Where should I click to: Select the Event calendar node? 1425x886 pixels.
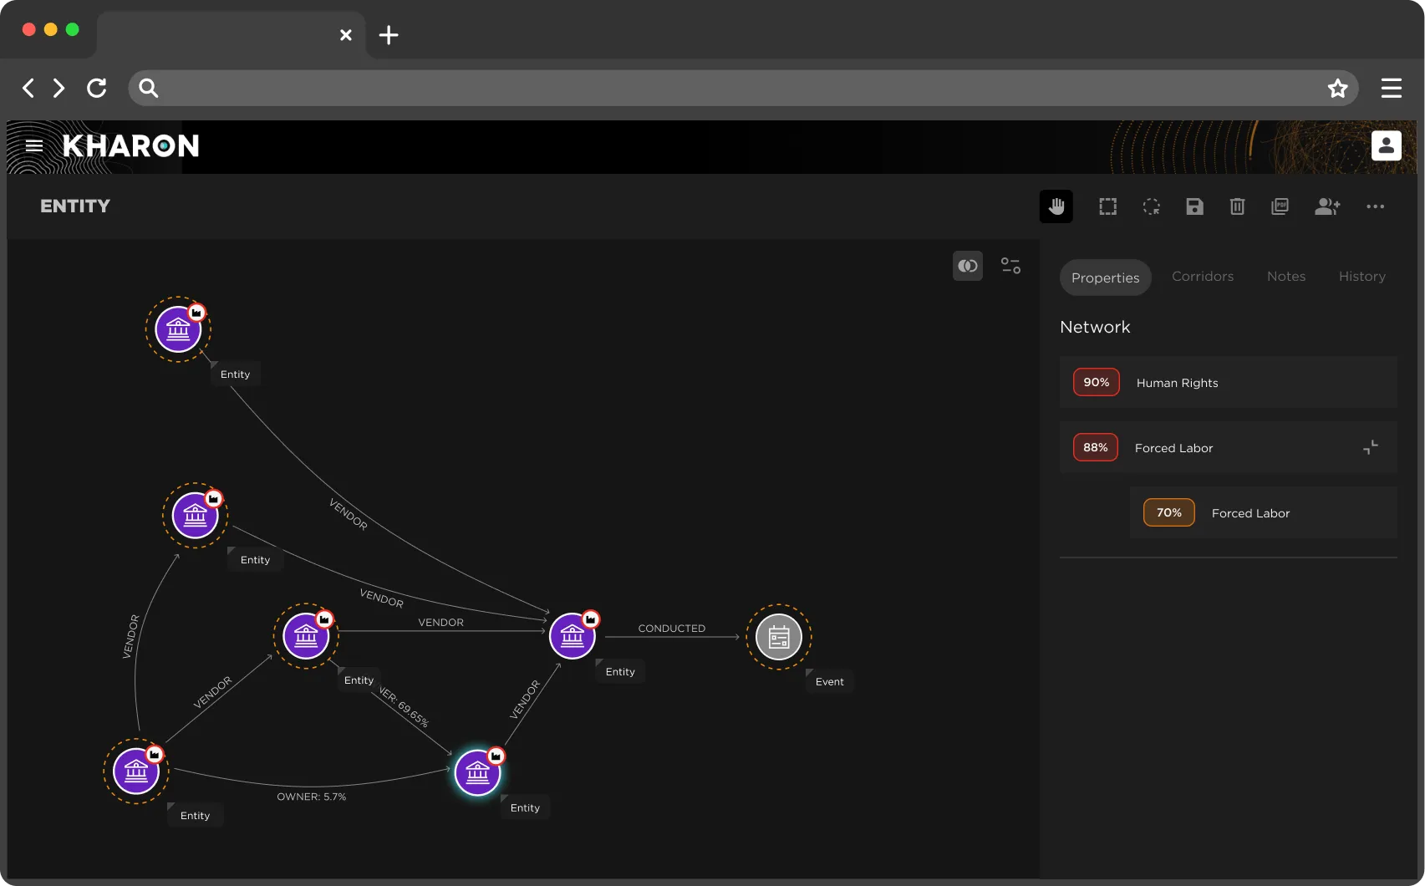pyautogui.click(x=779, y=637)
